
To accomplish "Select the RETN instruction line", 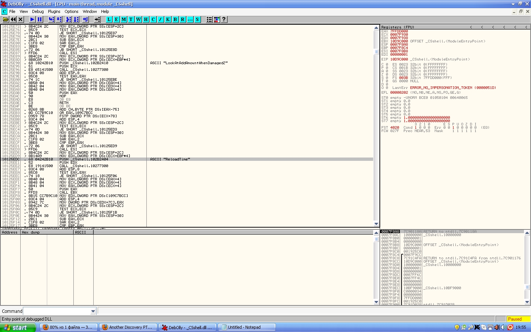I will point(187,103).
